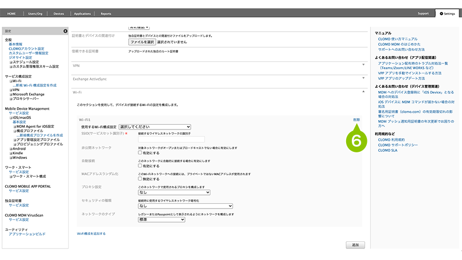Expand the Exchange ActiveSync section
This screenshot has width=462, height=260.
point(363,78)
